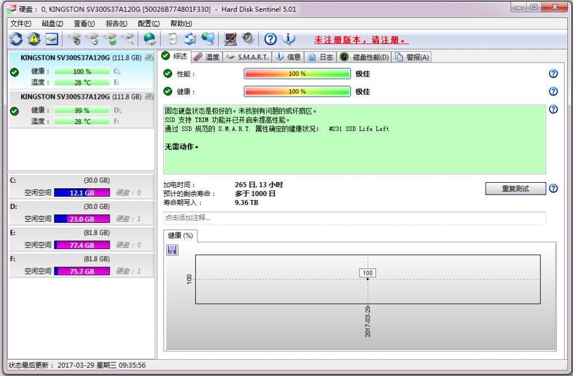Click #231 SSD Life Left text

(359, 128)
